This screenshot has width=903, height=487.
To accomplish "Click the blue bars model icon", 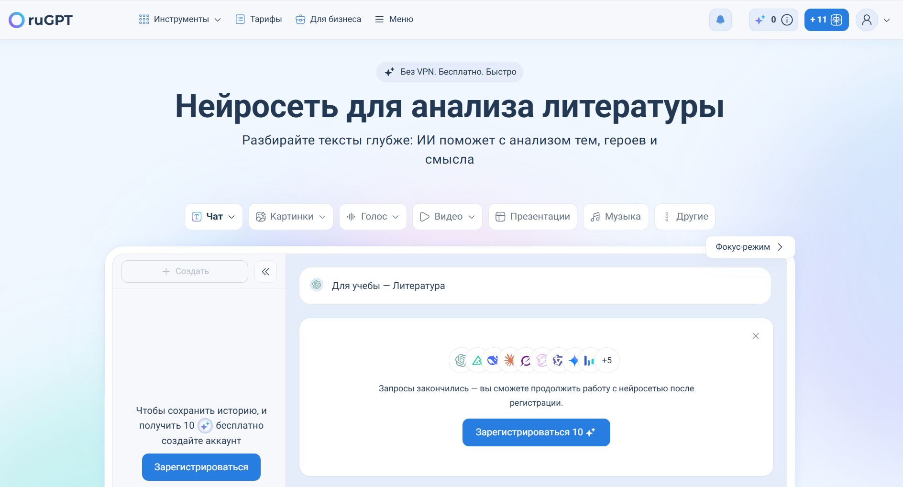I will pyautogui.click(x=590, y=360).
